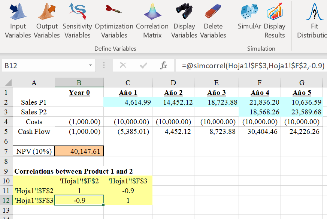Select 'NPV (10%)' label cell
This screenshot has height=219, width=327.
(34, 151)
